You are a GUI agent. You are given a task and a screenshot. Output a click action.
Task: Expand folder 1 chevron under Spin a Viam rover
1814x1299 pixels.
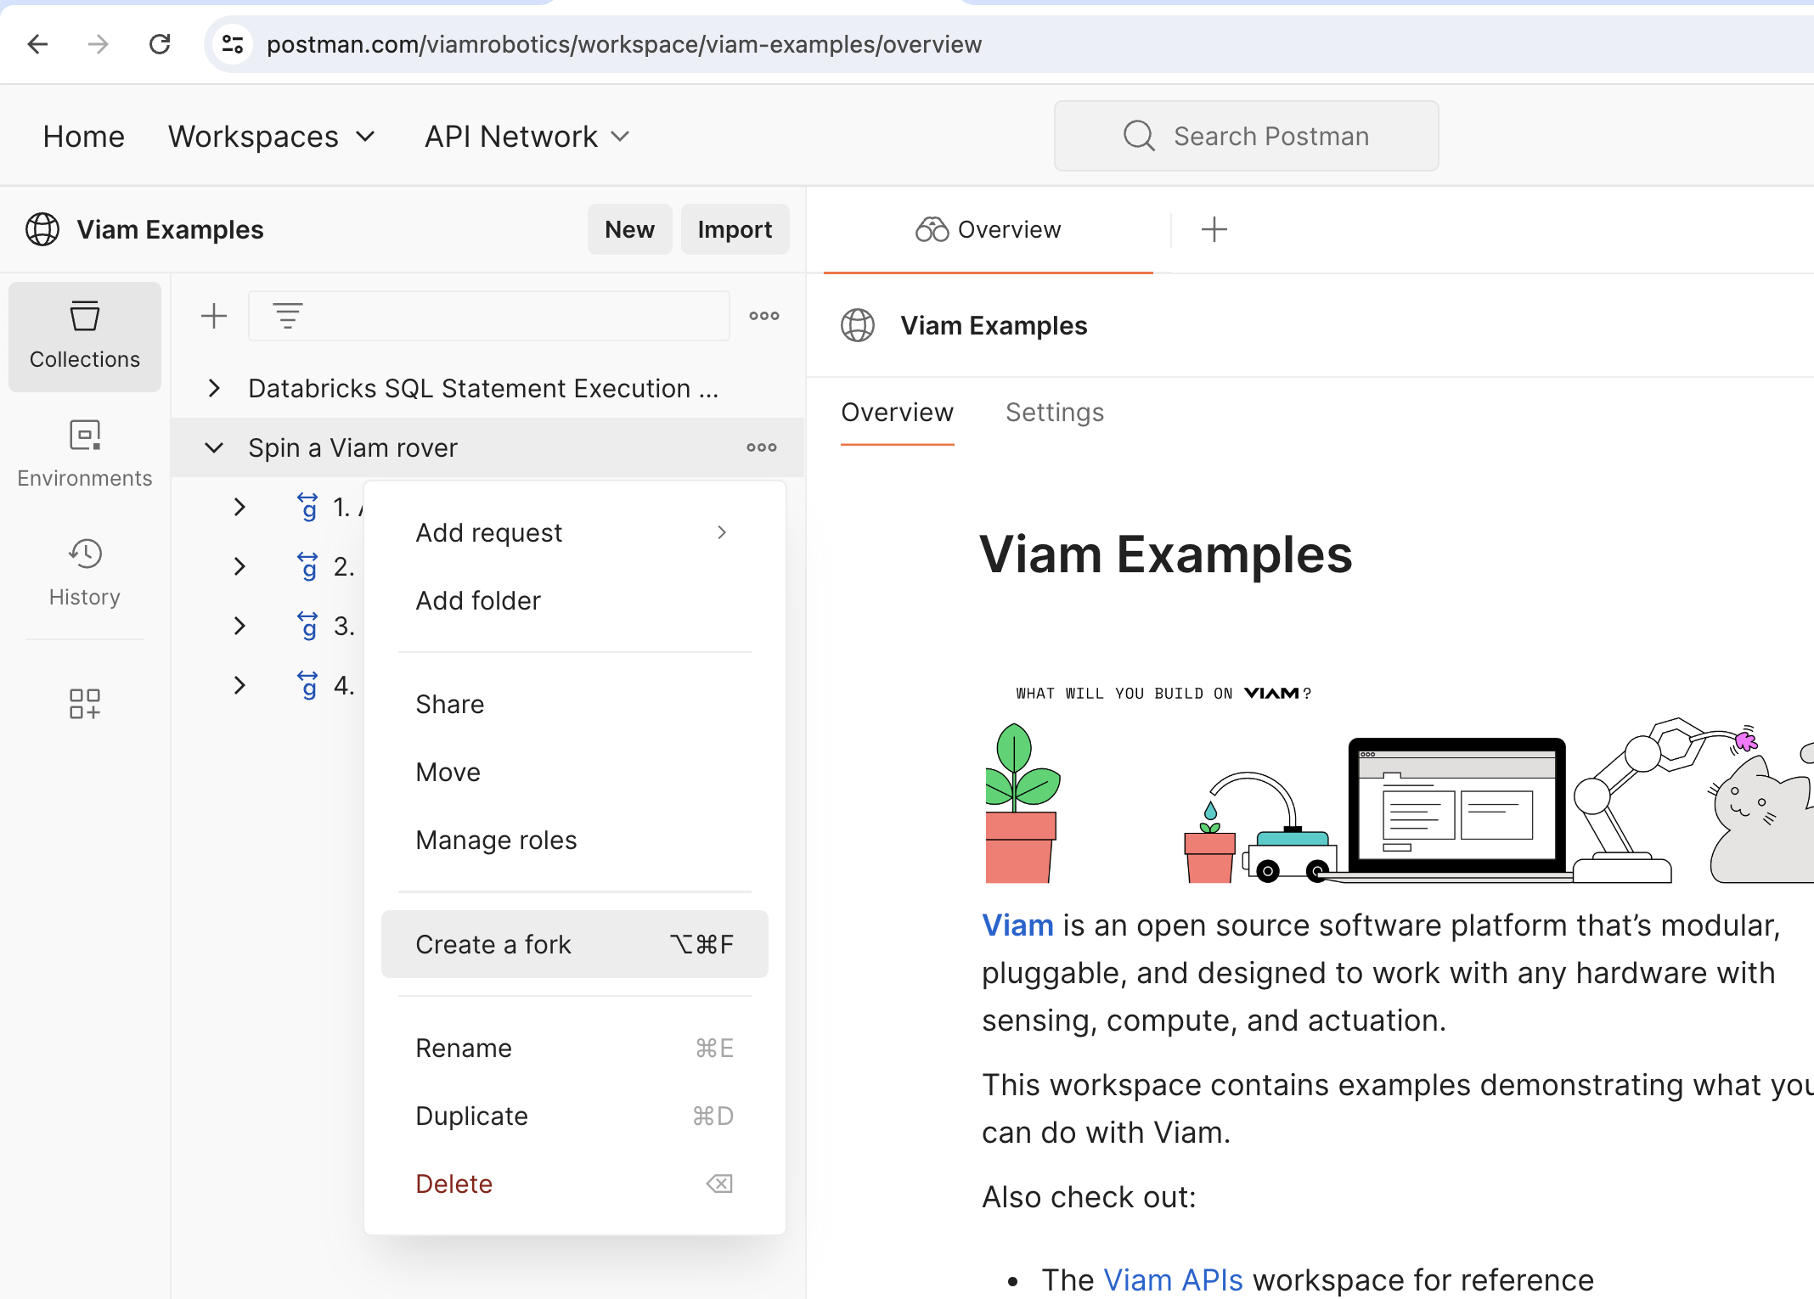pos(239,507)
